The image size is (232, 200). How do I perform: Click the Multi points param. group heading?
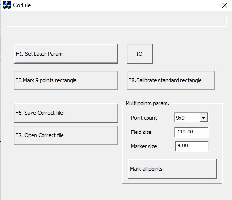click(x=147, y=103)
